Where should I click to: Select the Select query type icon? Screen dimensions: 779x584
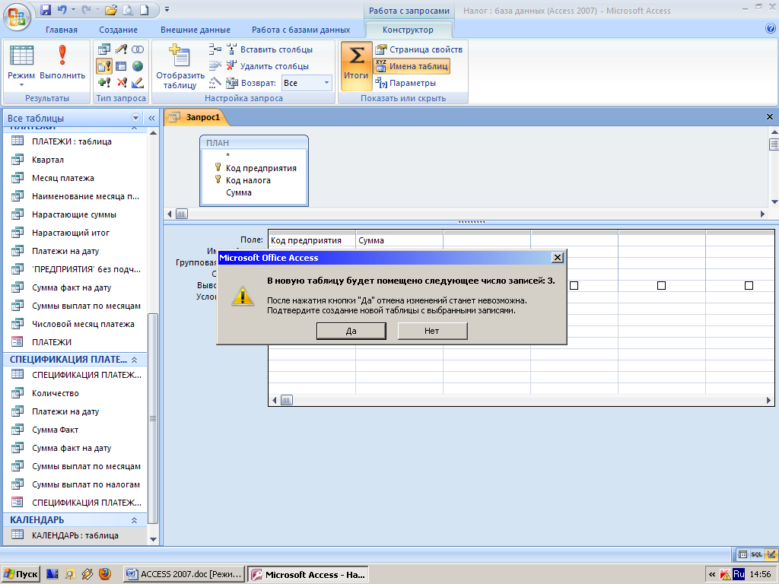coord(104,49)
